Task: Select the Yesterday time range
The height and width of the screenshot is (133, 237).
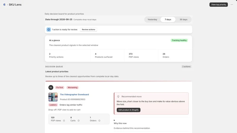Action: [152, 20]
